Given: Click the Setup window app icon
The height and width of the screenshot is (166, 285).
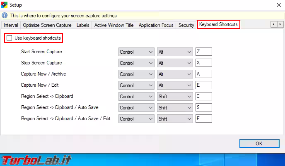Looking at the screenshot, I should click(5, 5).
